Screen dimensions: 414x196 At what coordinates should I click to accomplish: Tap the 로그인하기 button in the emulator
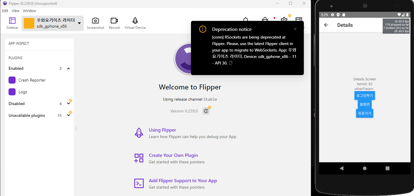pos(365,95)
